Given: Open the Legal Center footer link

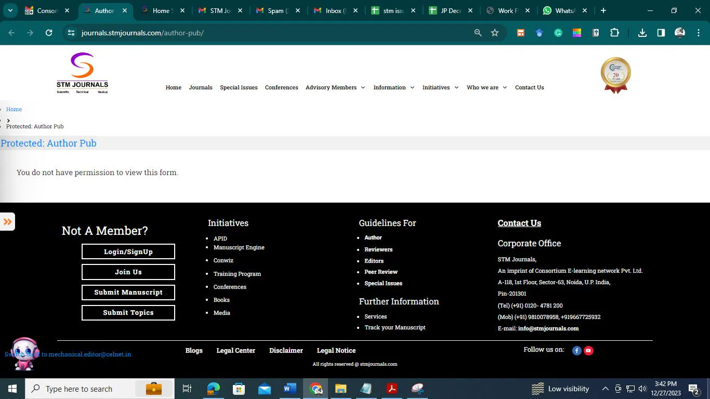Looking at the screenshot, I should pos(235,351).
